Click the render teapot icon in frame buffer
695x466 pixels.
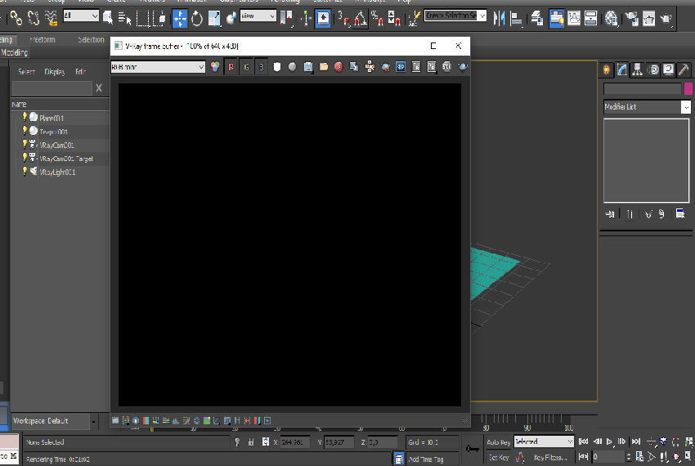(462, 66)
